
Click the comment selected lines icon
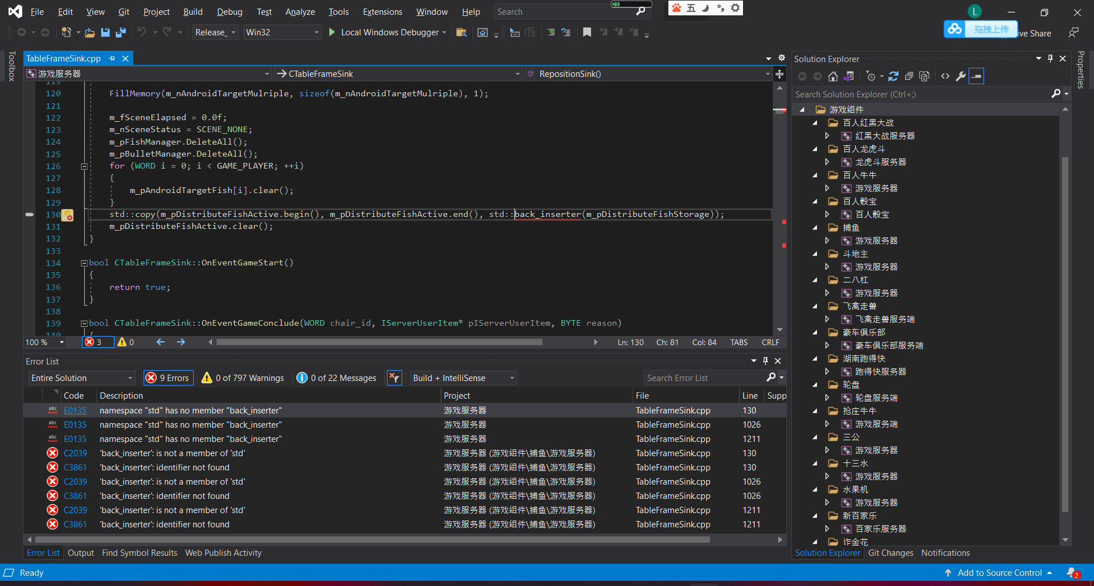[551, 32]
